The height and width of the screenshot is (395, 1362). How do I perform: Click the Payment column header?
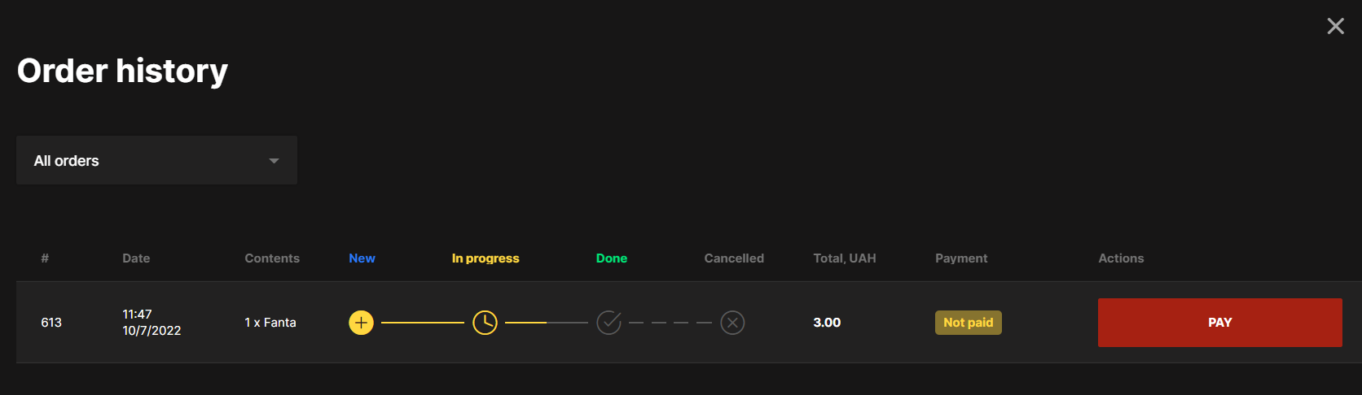click(x=961, y=258)
